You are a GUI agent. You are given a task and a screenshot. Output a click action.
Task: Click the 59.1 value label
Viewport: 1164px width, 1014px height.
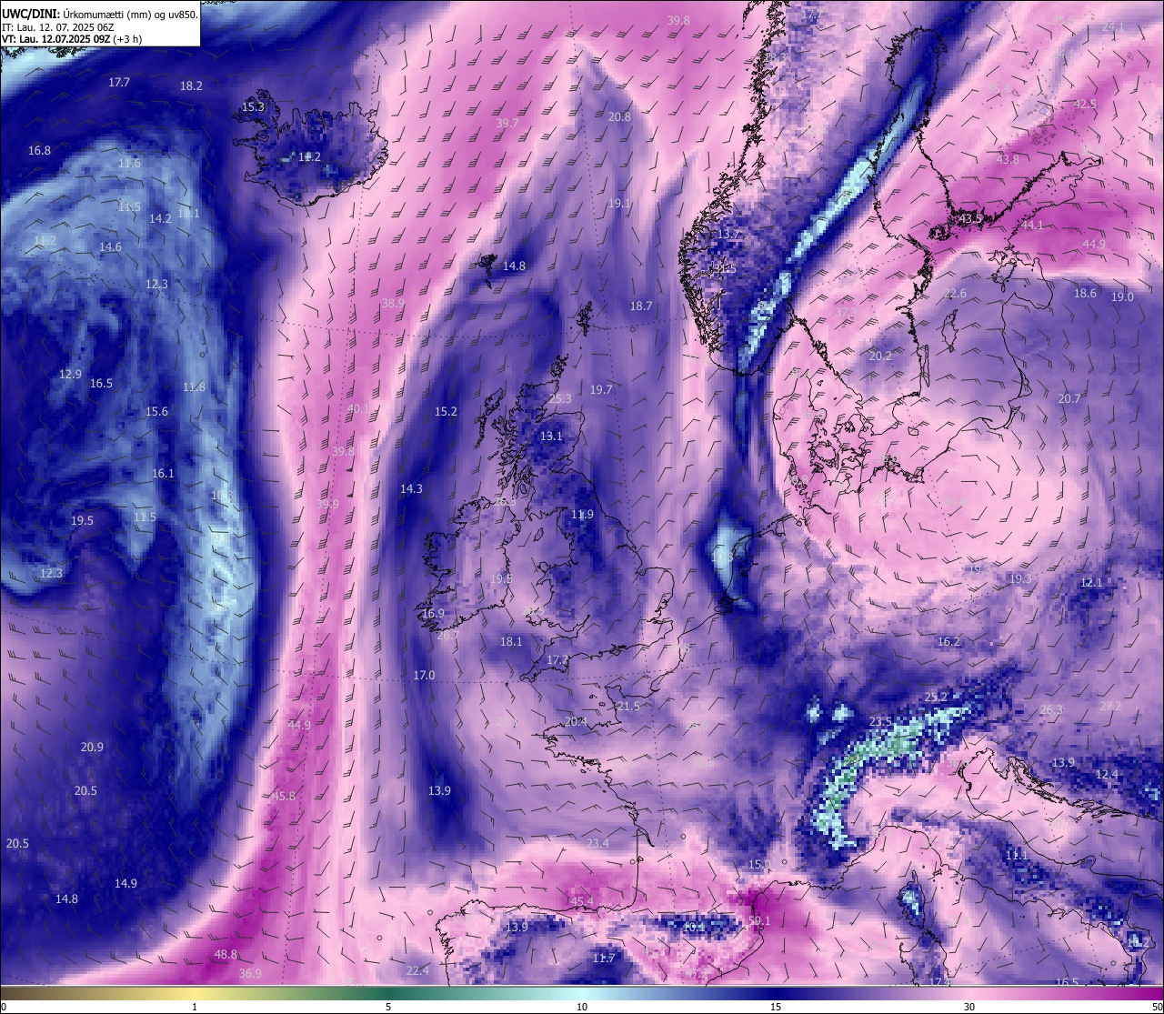click(759, 920)
